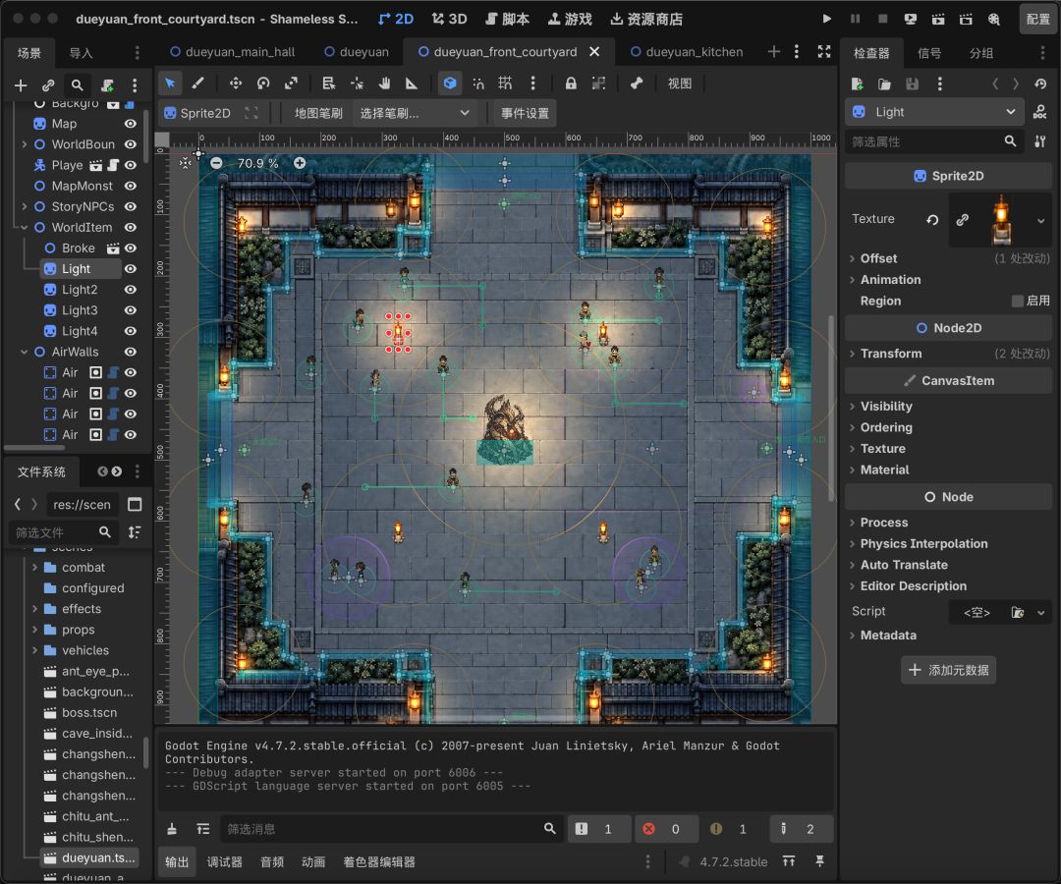Switch to the 信号 signals tab
Image resolution: width=1061 pixels, height=884 pixels.
929,53
